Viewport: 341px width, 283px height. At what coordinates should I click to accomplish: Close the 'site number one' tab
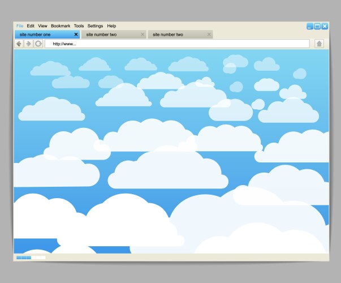[x=76, y=35]
